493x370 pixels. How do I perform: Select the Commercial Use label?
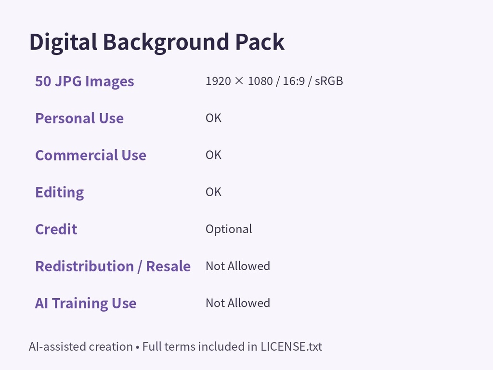(91, 155)
